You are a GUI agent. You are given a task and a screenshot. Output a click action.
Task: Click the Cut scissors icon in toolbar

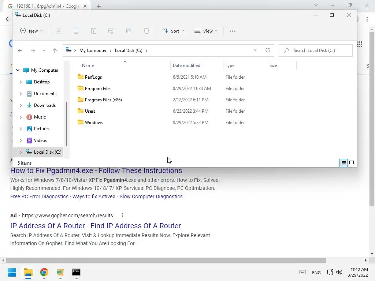pyautogui.click(x=59, y=31)
